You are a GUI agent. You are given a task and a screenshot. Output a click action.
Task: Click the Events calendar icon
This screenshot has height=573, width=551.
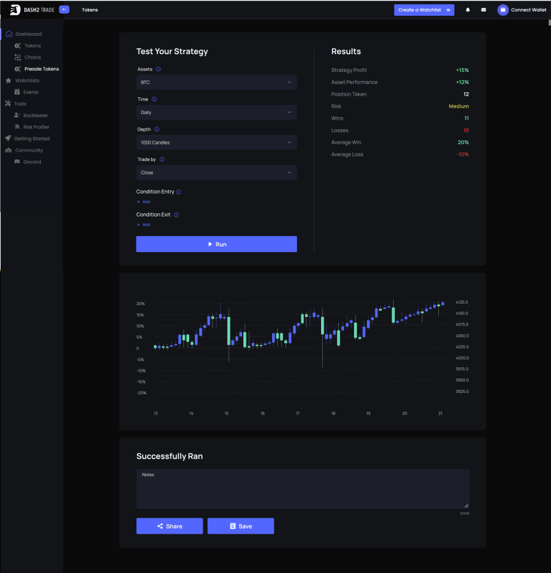(x=17, y=92)
